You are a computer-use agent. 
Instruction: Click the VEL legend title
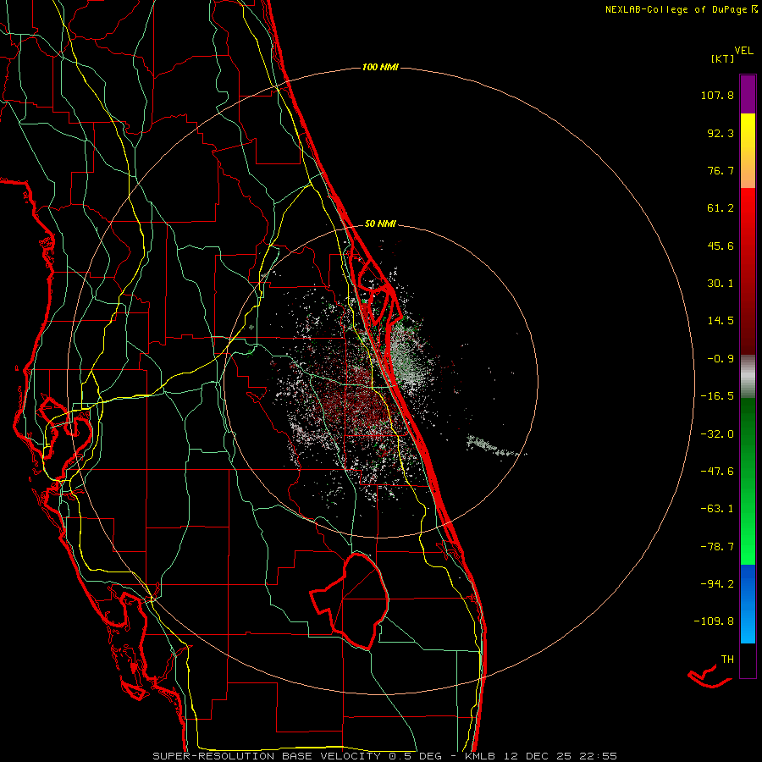click(x=744, y=51)
